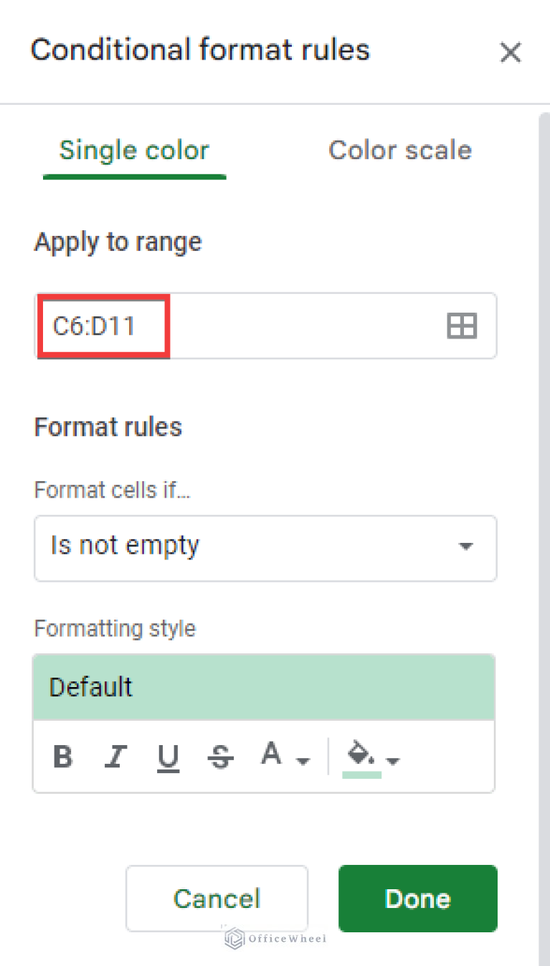Apply italic formatting to the rule style
The height and width of the screenshot is (966, 550).
115,755
